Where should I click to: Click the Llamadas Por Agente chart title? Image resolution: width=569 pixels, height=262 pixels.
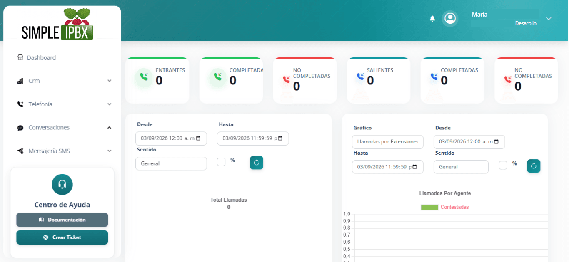[x=445, y=193]
